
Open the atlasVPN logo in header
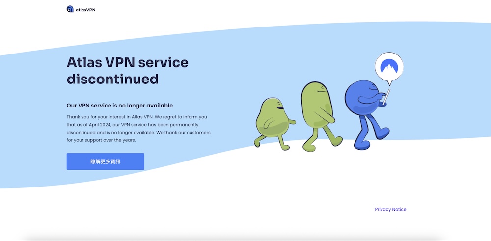pyautogui.click(x=81, y=9)
